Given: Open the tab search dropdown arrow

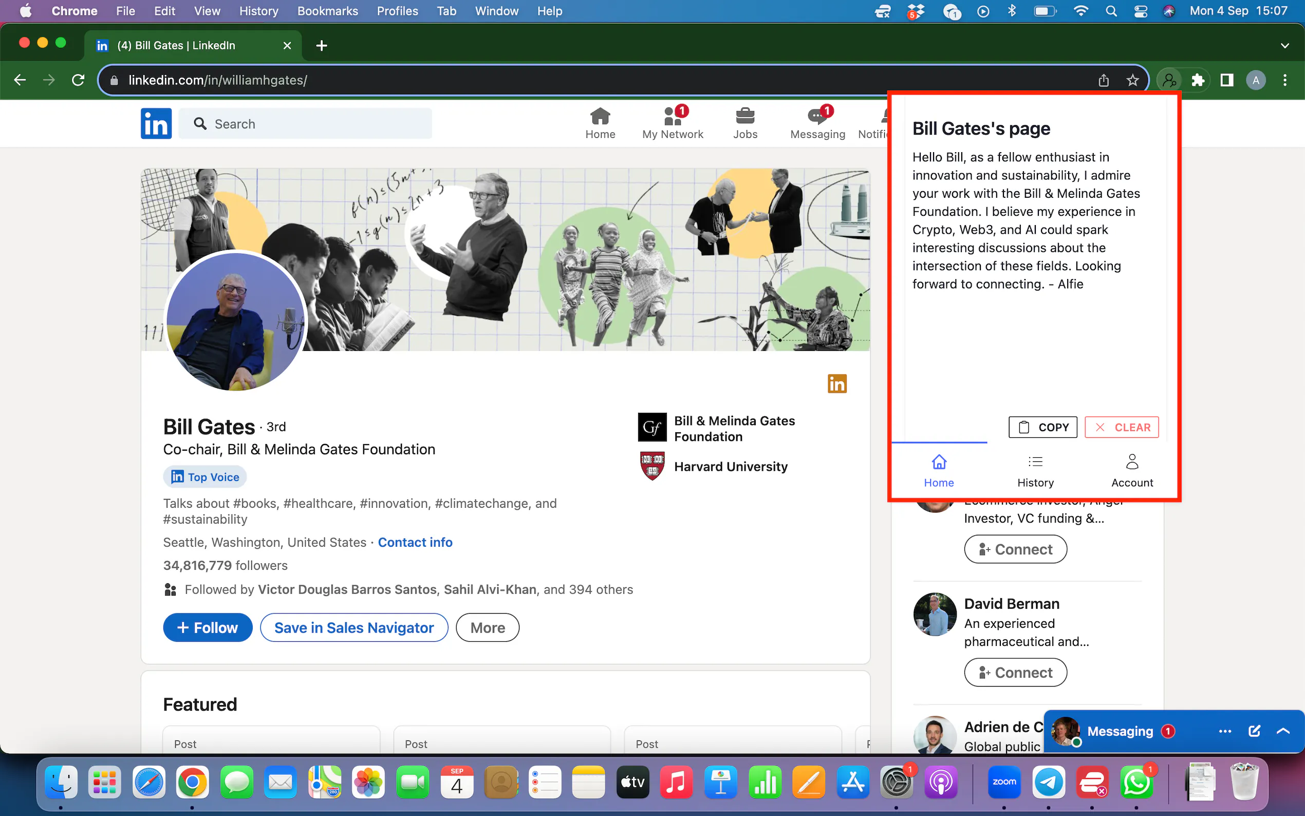Looking at the screenshot, I should [1284, 46].
